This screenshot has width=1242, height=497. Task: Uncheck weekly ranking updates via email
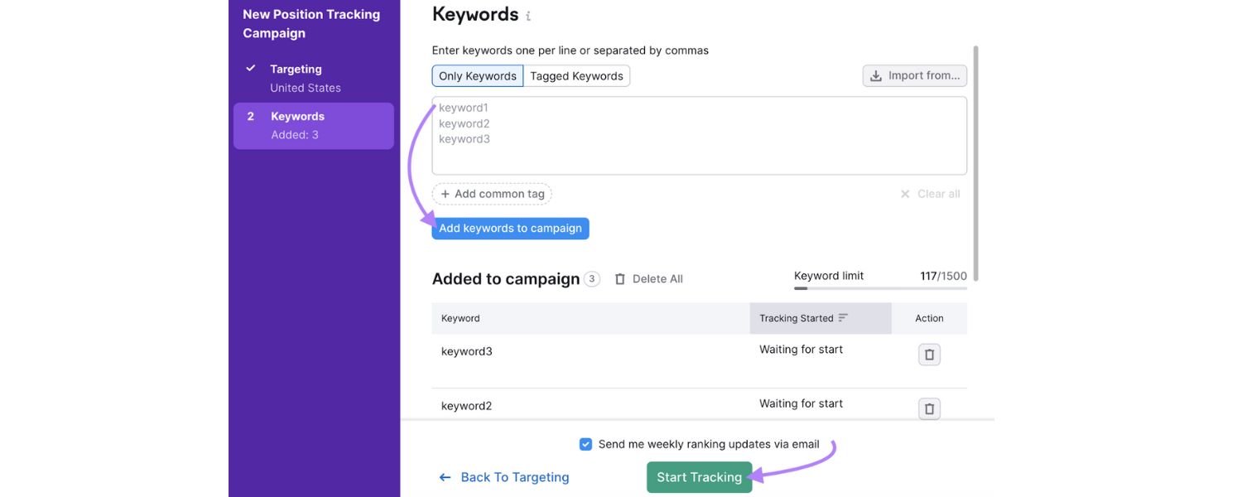[585, 443]
